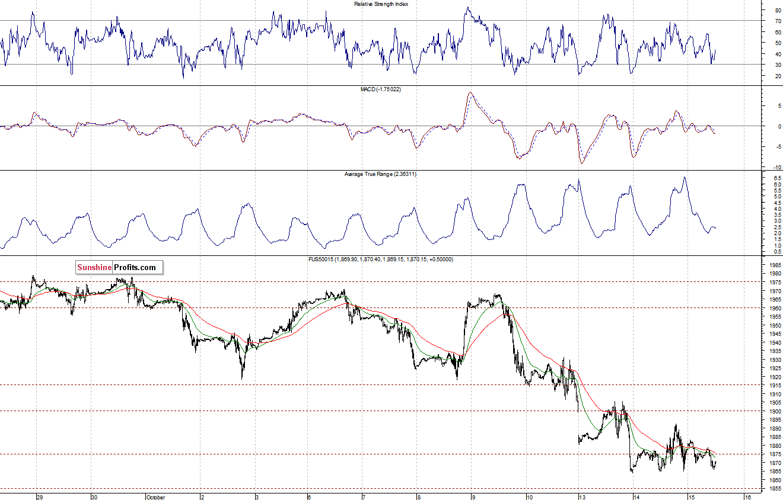
Task: Click date axis label 14
Action: tap(637, 497)
